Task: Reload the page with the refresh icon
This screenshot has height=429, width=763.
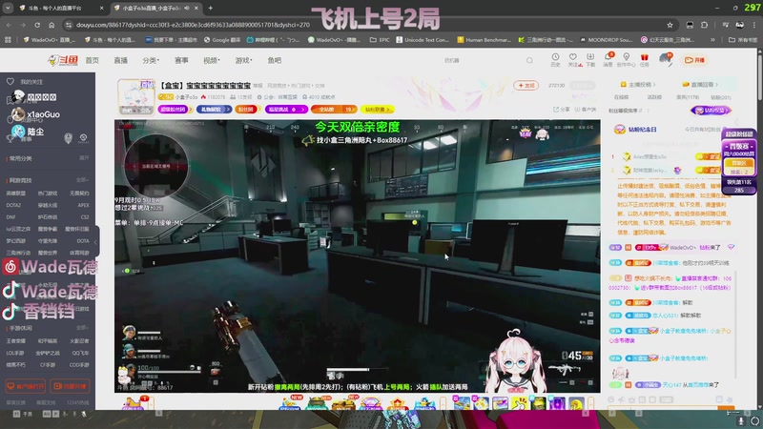Action: click(x=37, y=25)
